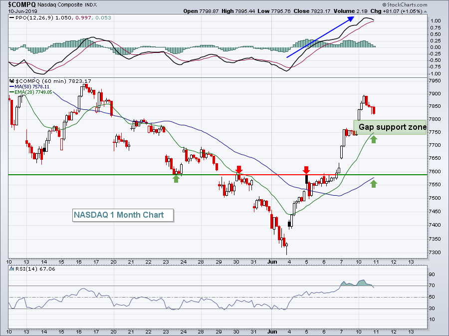Click the 7900 price axis label

pyautogui.click(x=435, y=94)
